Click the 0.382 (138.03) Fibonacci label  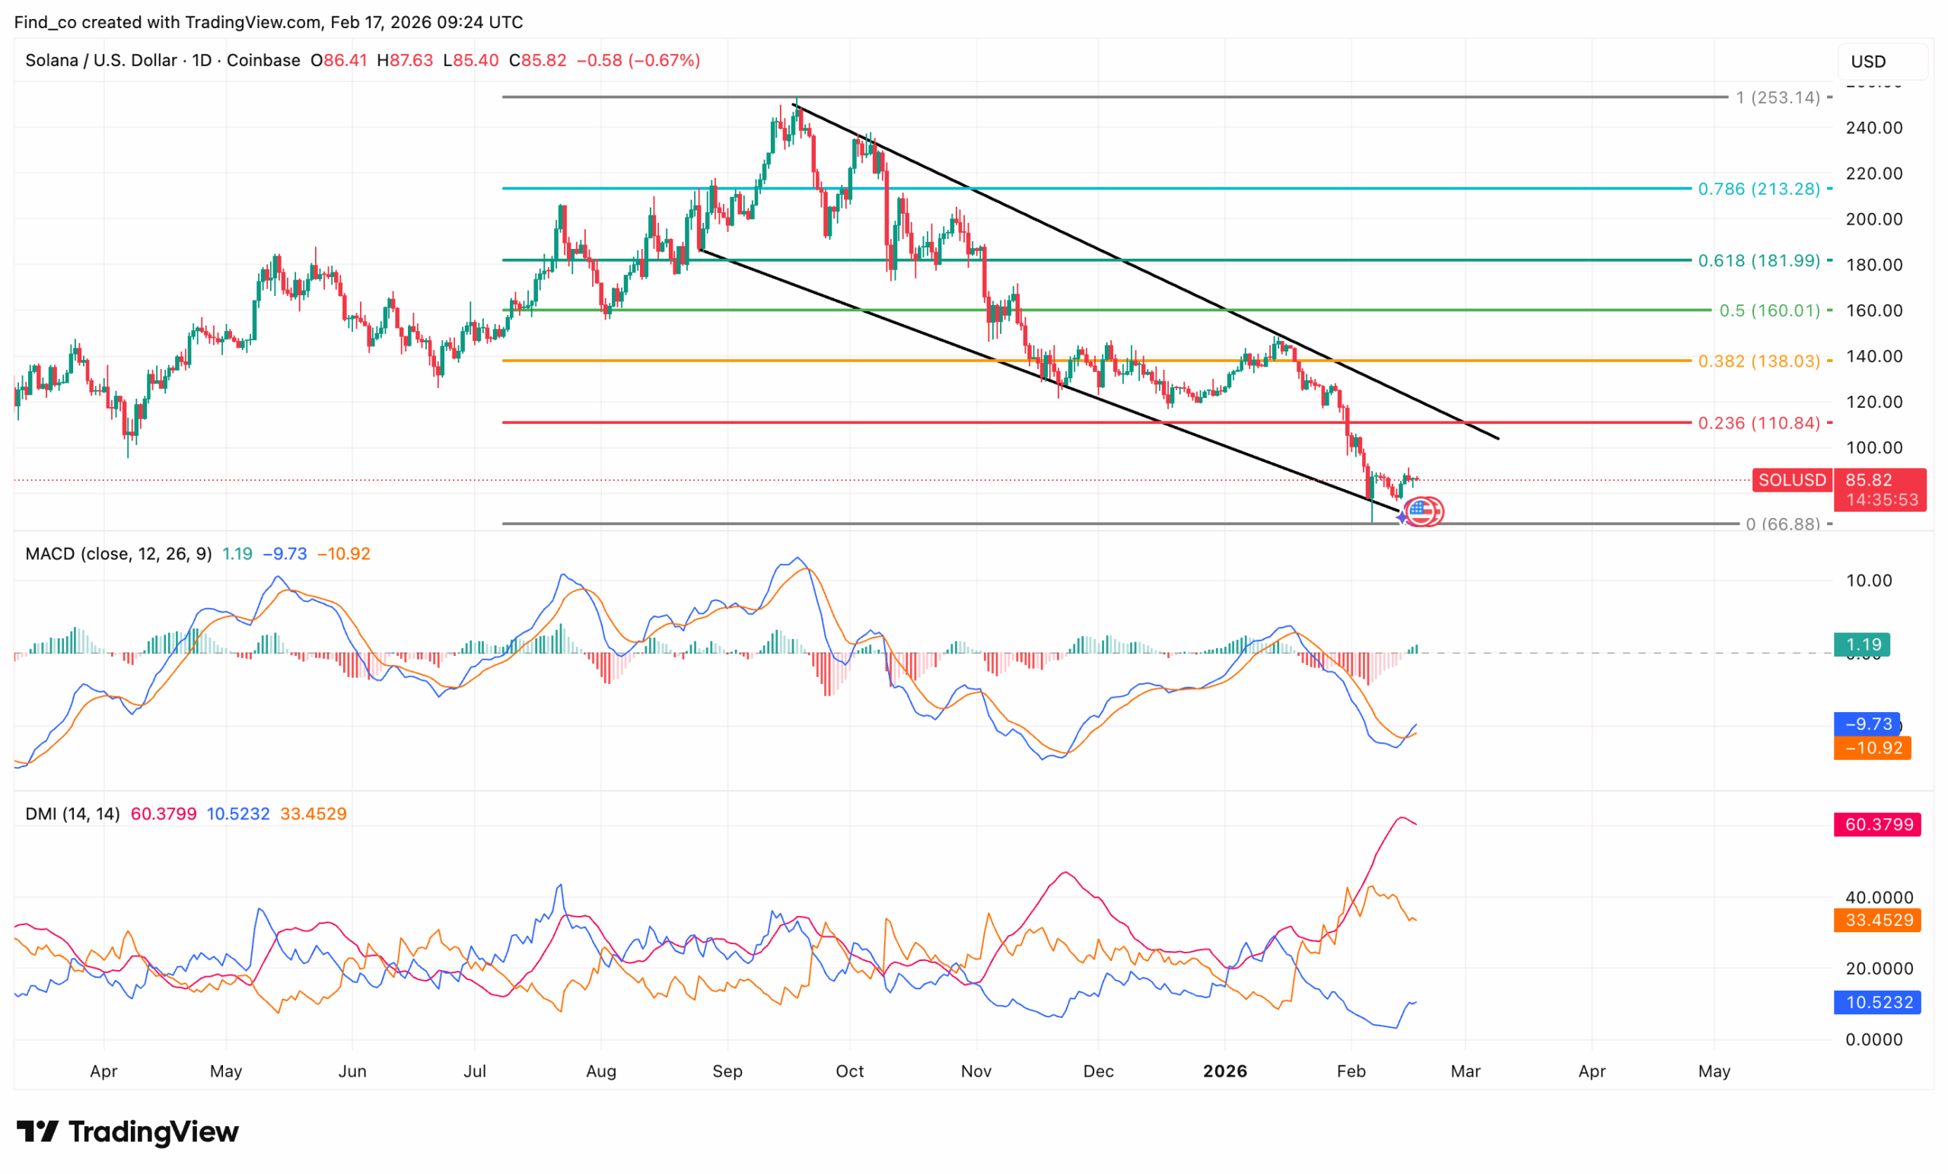tap(1759, 361)
